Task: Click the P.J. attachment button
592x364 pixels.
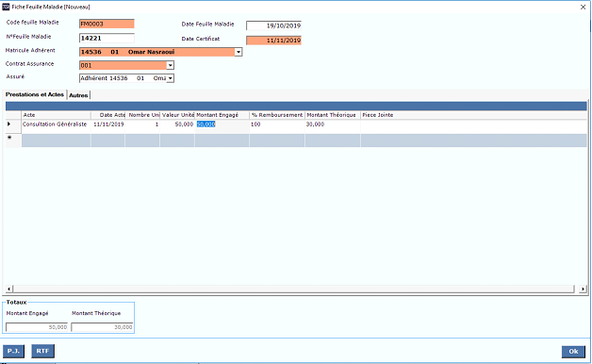Action: pyautogui.click(x=13, y=351)
